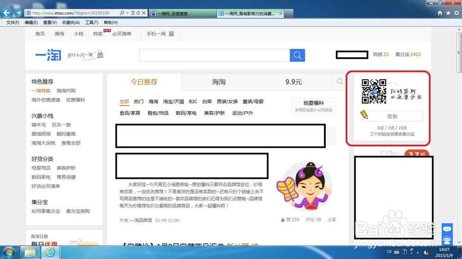Click the blue chat bubble feedback icon

click(x=447, y=229)
